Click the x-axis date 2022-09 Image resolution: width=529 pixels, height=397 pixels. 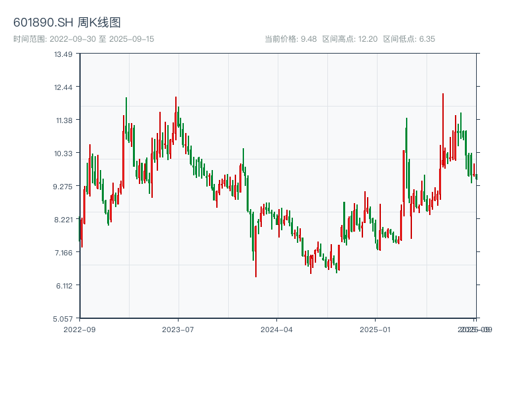(79, 330)
